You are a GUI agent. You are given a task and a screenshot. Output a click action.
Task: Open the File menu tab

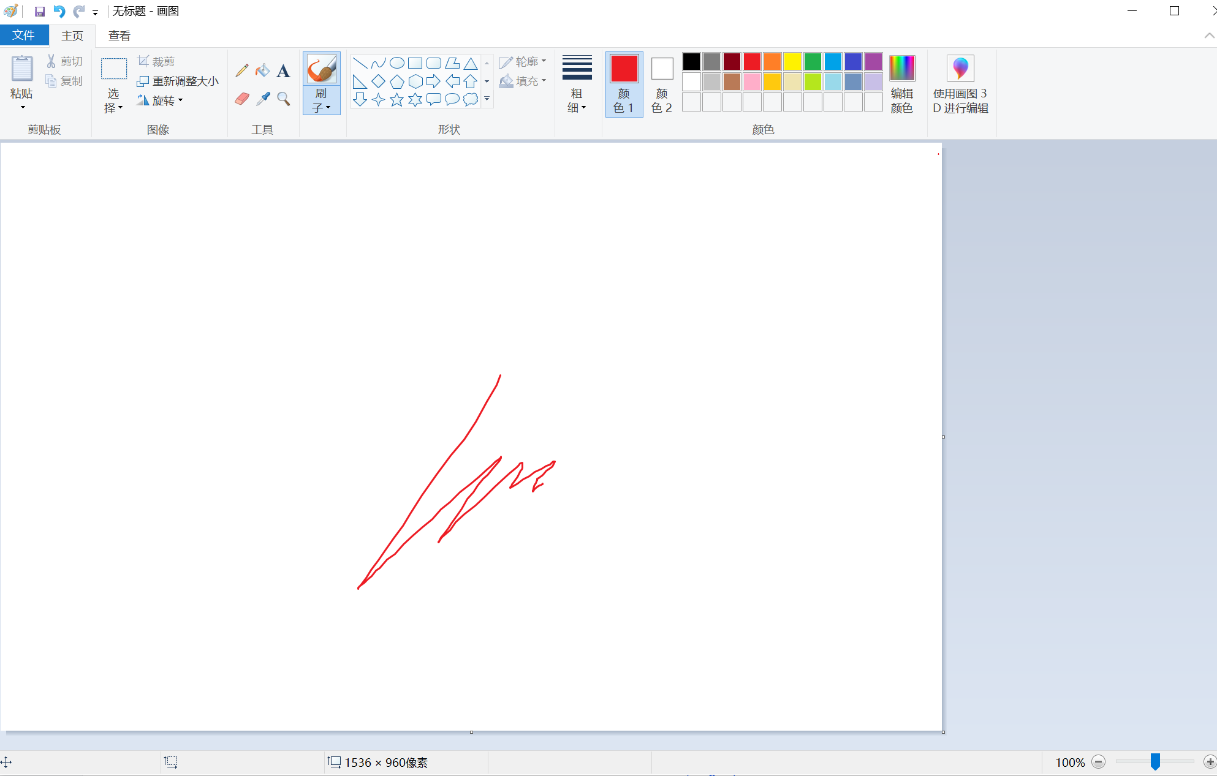point(24,36)
